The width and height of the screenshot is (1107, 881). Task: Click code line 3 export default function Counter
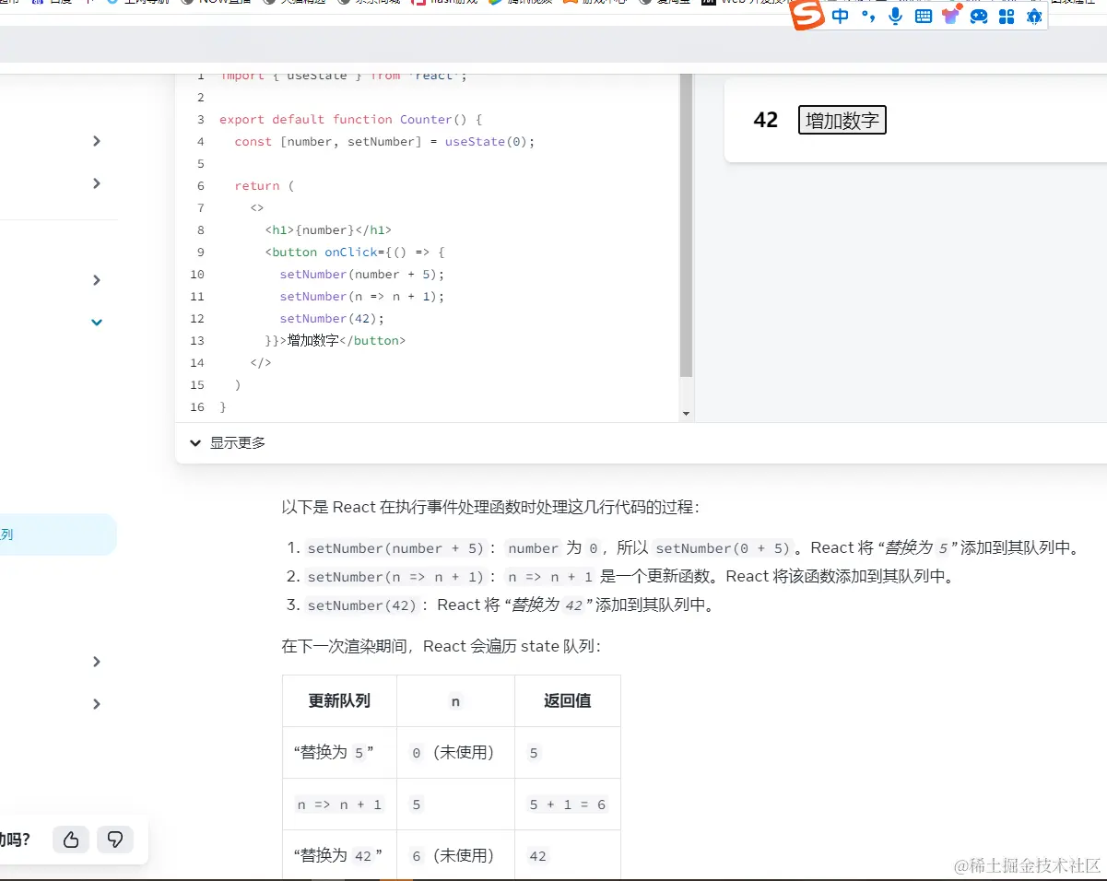click(x=351, y=119)
